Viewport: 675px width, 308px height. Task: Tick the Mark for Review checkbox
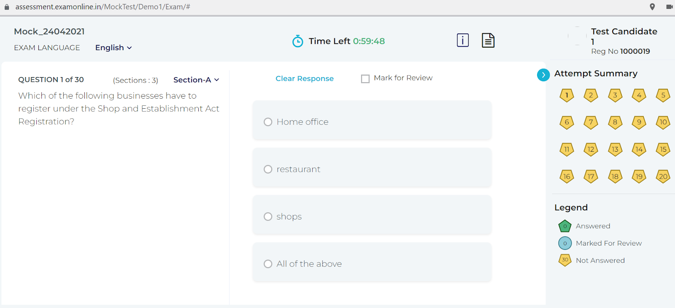[365, 79]
